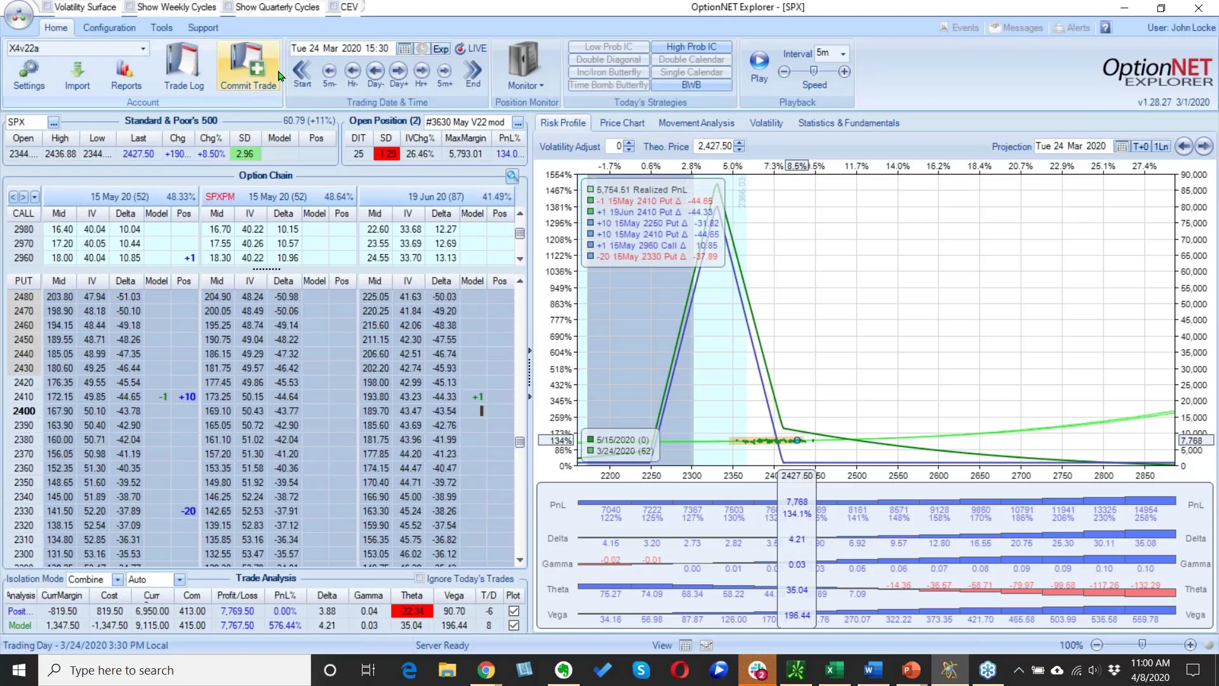Viewport: 1219px width, 686px height.
Task: Open the X4v22a account dropdown
Action: click(143, 48)
